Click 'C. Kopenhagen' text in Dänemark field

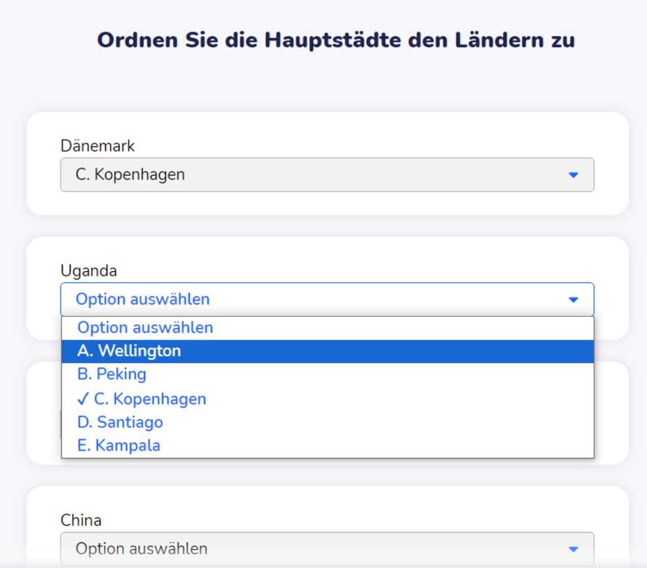click(130, 175)
